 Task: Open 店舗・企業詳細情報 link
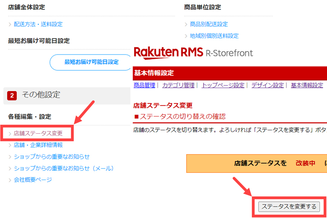[x=38, y=145]
